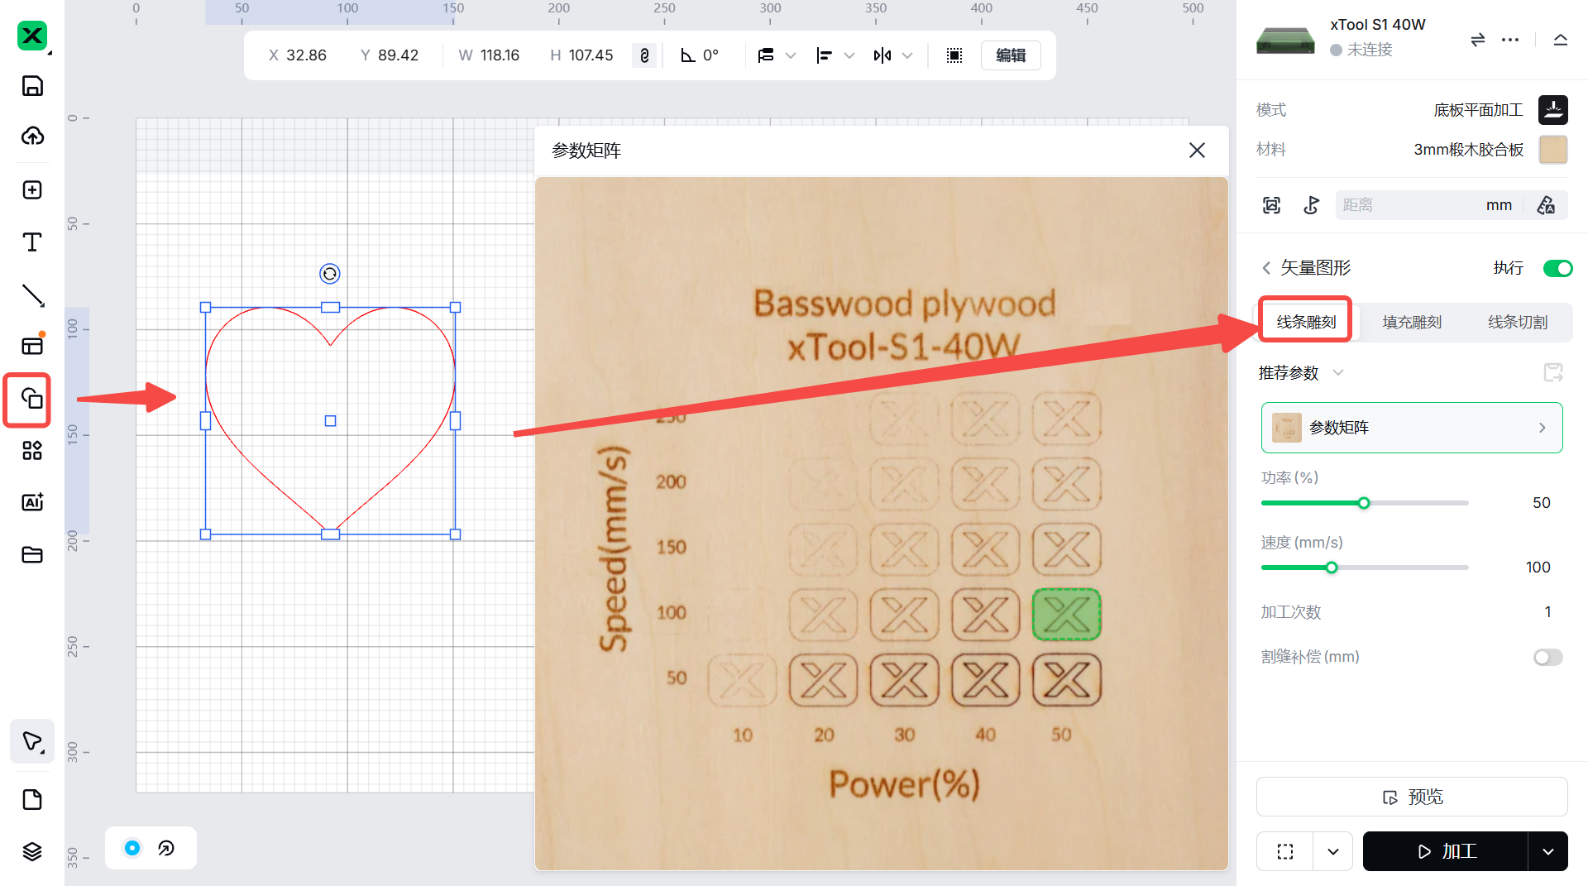Toggle the 执行 execute switch
1588x886 pixels.
click(1557, 268)
